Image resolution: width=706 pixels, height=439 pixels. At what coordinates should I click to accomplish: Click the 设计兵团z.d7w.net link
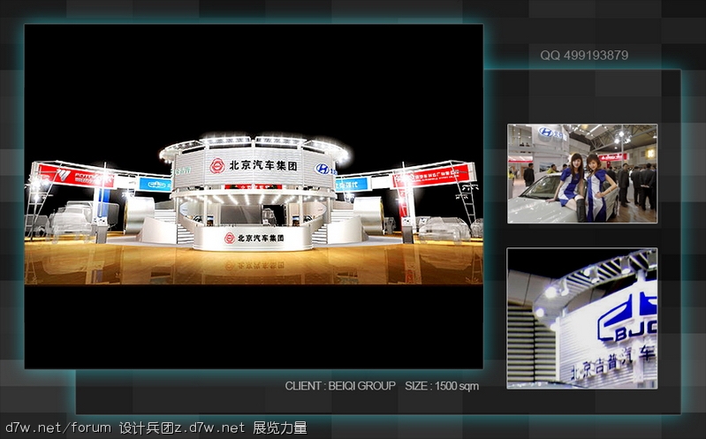coord(181,428)
